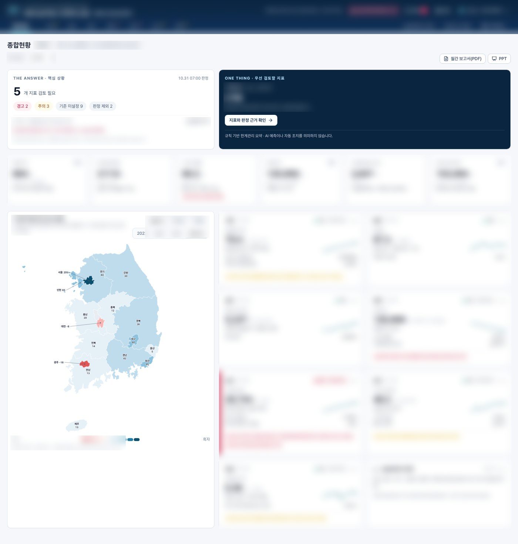Screen dimensions: 518x544
Task: Select the dark blue 서울 region on map
Action: (89, 280)
